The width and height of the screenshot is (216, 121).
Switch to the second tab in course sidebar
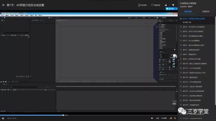206,12
